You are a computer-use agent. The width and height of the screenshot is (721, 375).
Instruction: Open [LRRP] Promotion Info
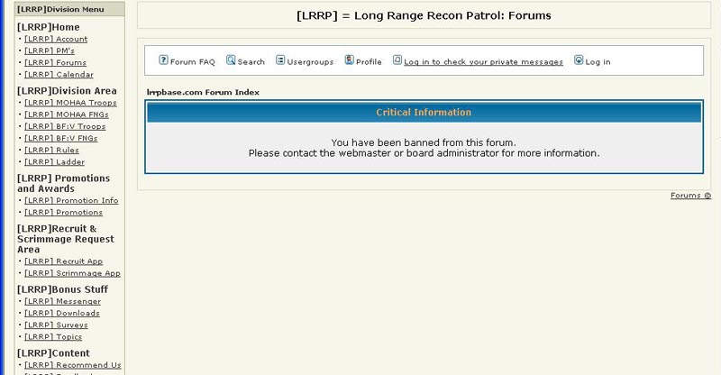[x=71, y=201]
